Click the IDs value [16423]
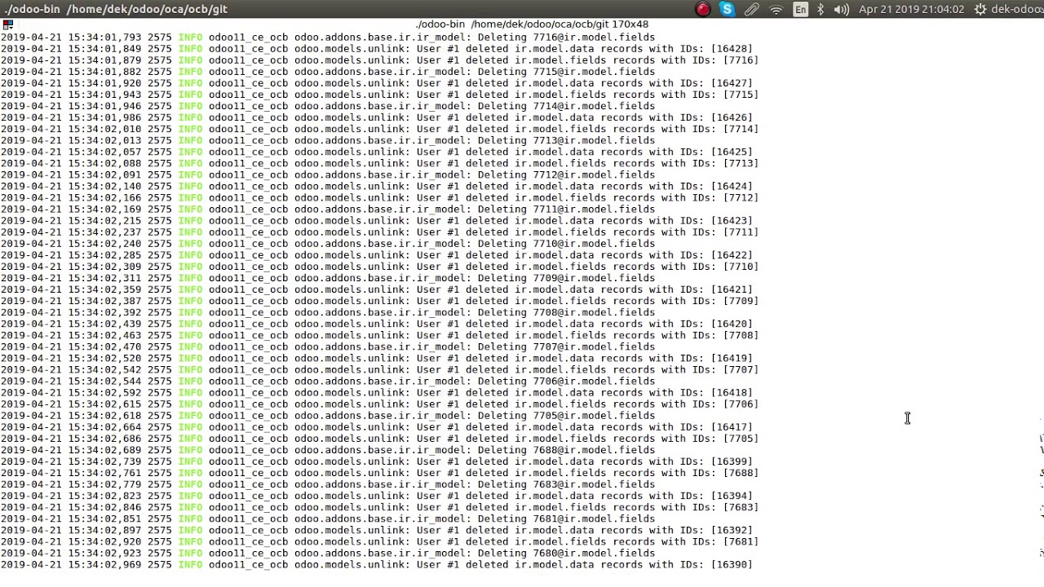1044x587 pixels. click(732, 220)
